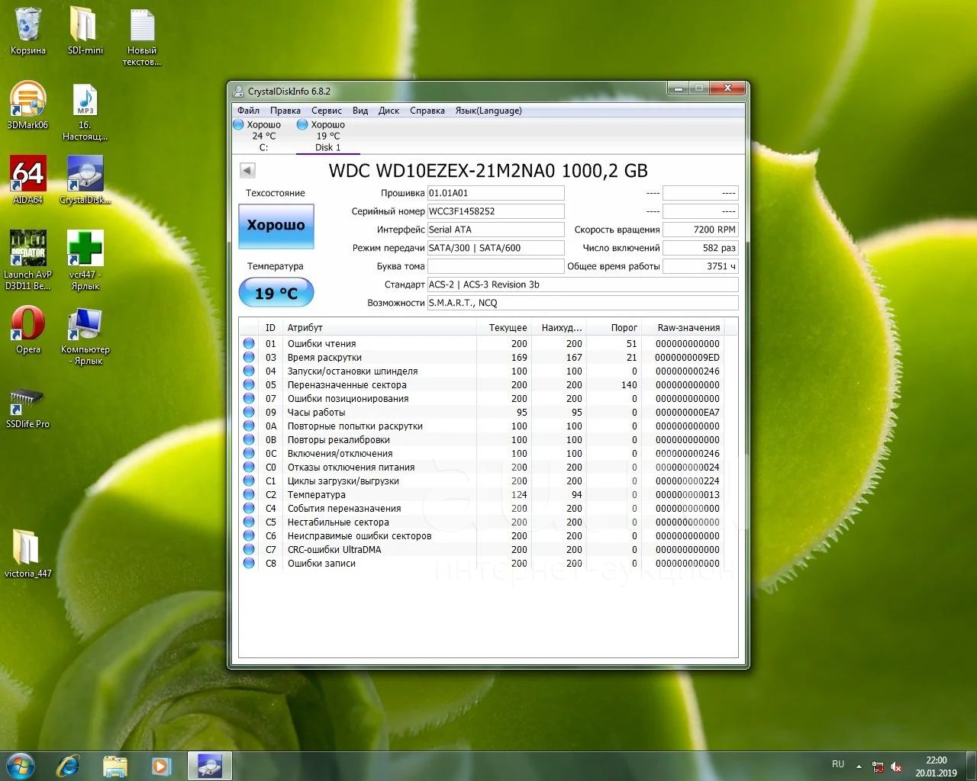Click the rotation speed value 7200 RPM
This screenshot has height=781, width=977.
(701, 230)
